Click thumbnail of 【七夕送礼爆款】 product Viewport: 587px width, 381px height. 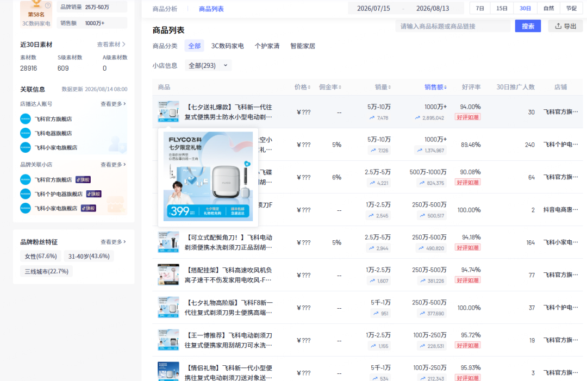pos(168,111)
